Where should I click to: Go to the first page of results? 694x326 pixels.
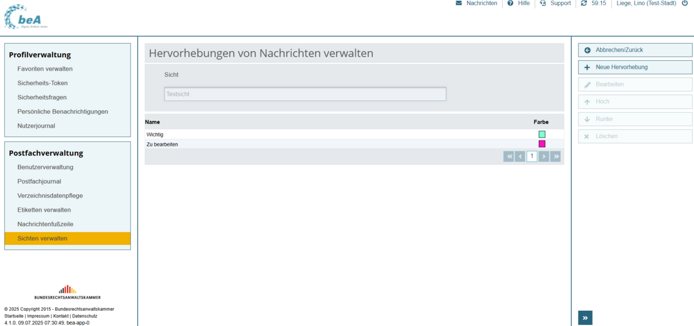tap(509, 156)
